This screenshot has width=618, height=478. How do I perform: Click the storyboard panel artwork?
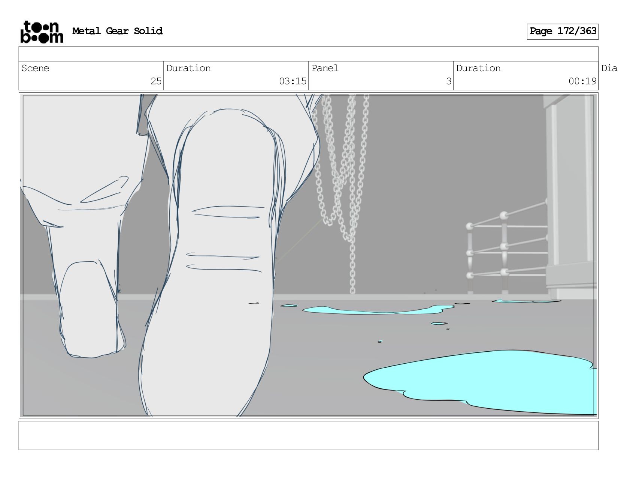click(x=309, y=256)
